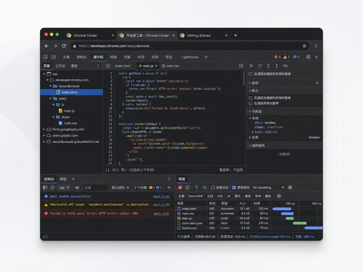Collapse the docs/devtools folder
Viewport: 363px width, 272px height.
click(50, 86)
